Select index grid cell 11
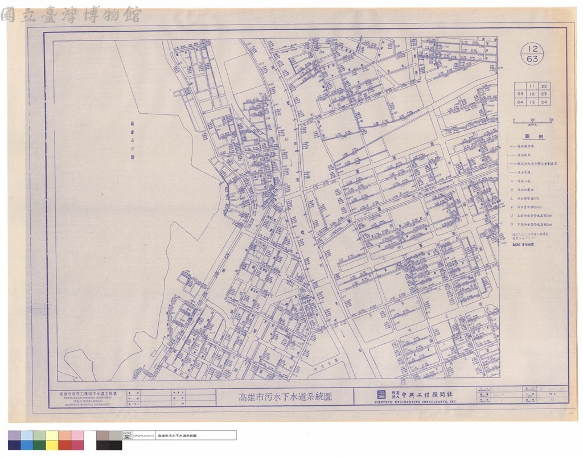Screen dimensions: 583x457 pos(532,86)
